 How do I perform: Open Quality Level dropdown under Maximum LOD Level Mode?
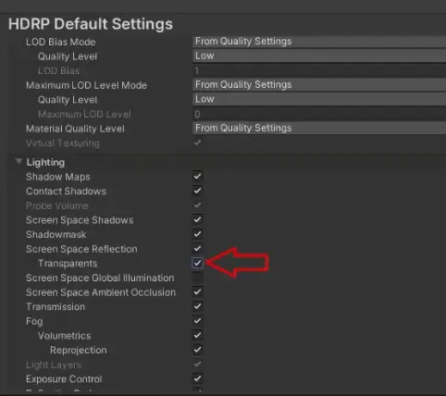tap(319, 99)
